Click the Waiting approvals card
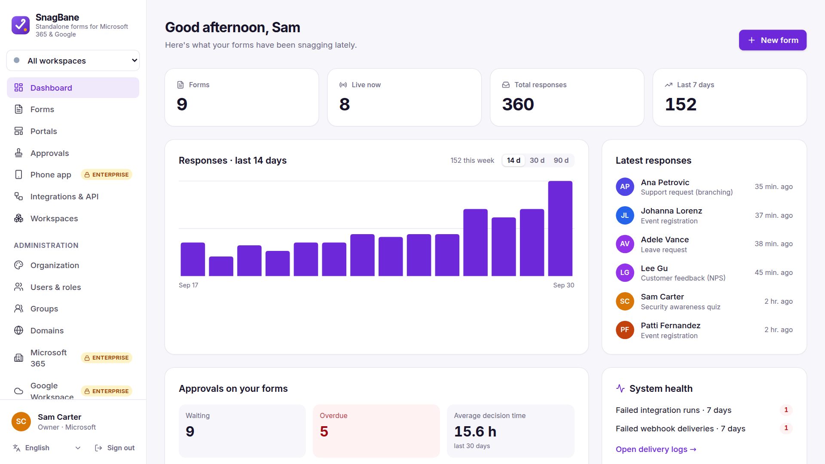The image size is (825, 464). (x=242, y=431)
